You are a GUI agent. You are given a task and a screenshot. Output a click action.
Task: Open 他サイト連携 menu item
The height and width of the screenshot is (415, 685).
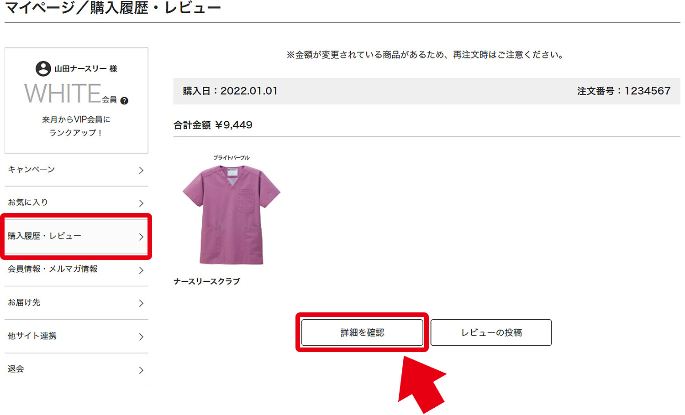click(x=32, y=336)
